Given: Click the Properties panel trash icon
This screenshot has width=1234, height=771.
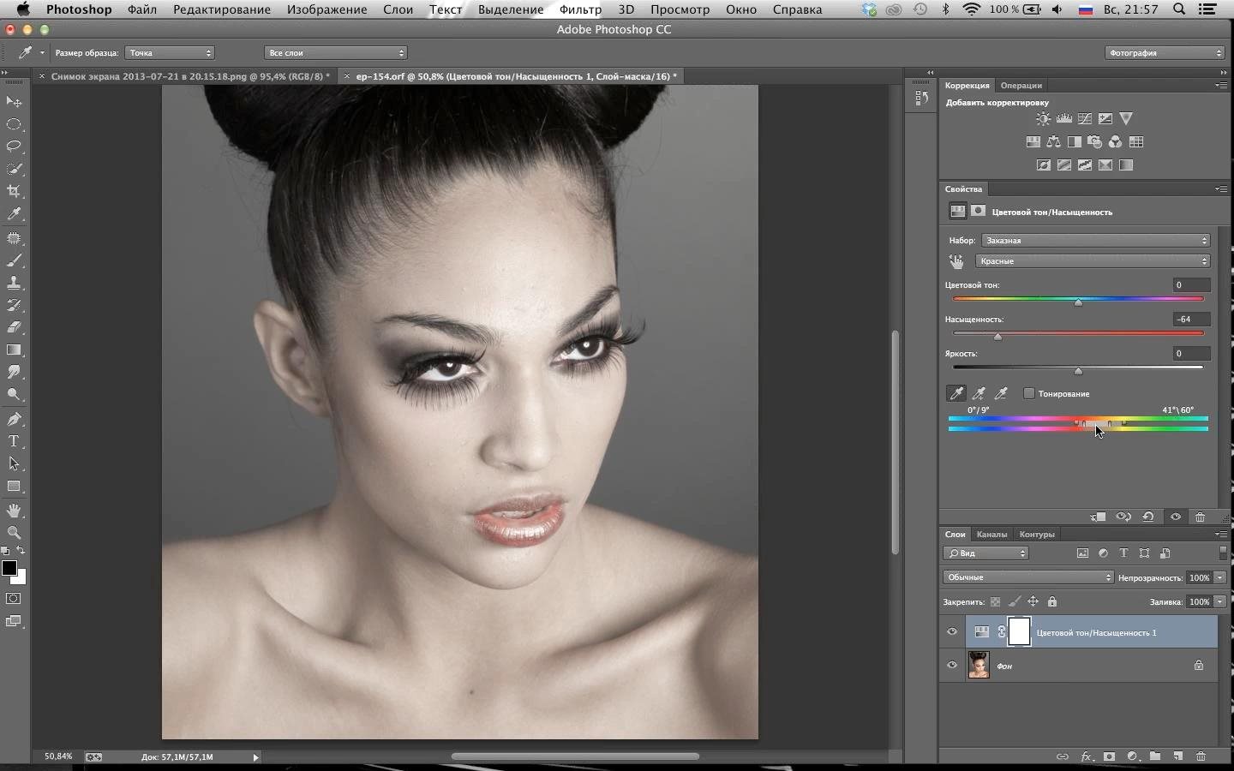Looking at the screenshot, I should [x=1200, y=517].
